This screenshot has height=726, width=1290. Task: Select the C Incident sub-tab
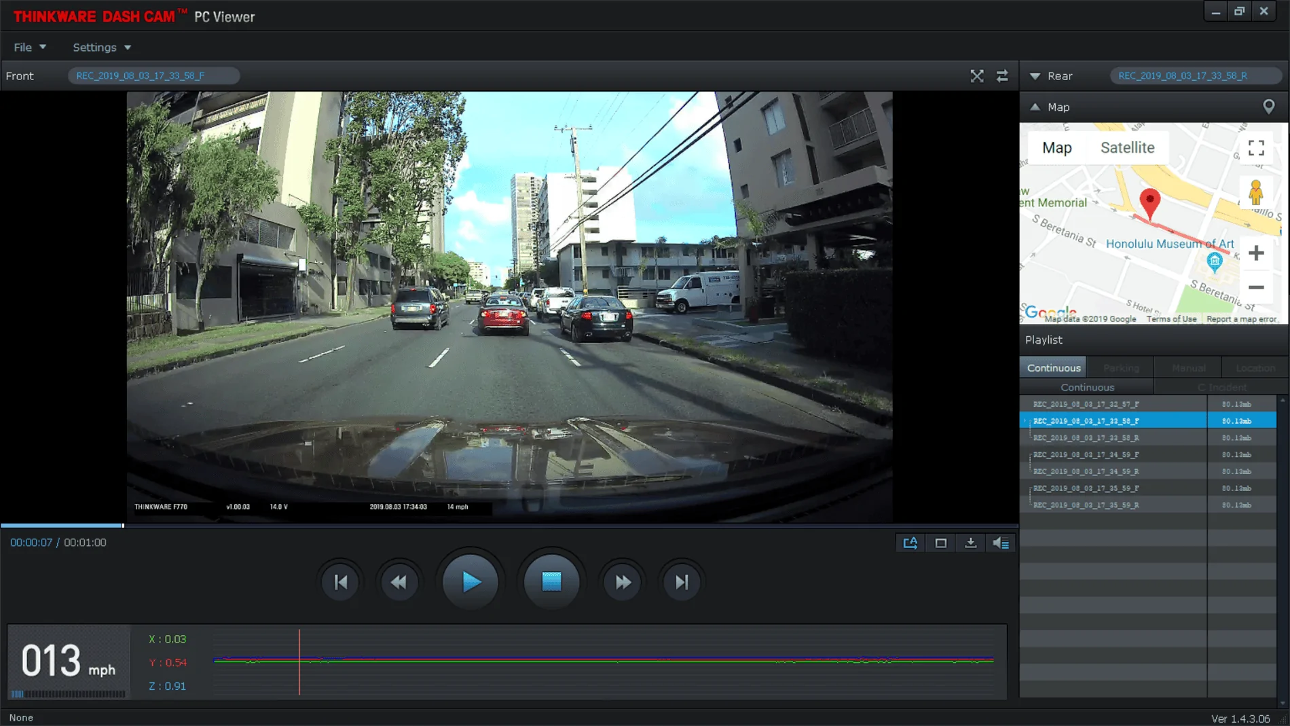1221,387
